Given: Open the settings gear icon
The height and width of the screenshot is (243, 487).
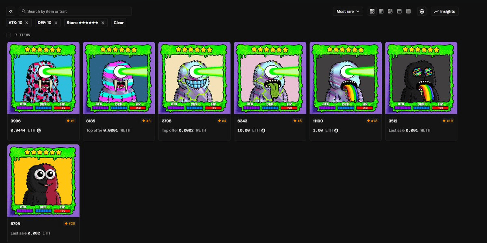Looking at the screenshot, I should click(x=422, y=11).
